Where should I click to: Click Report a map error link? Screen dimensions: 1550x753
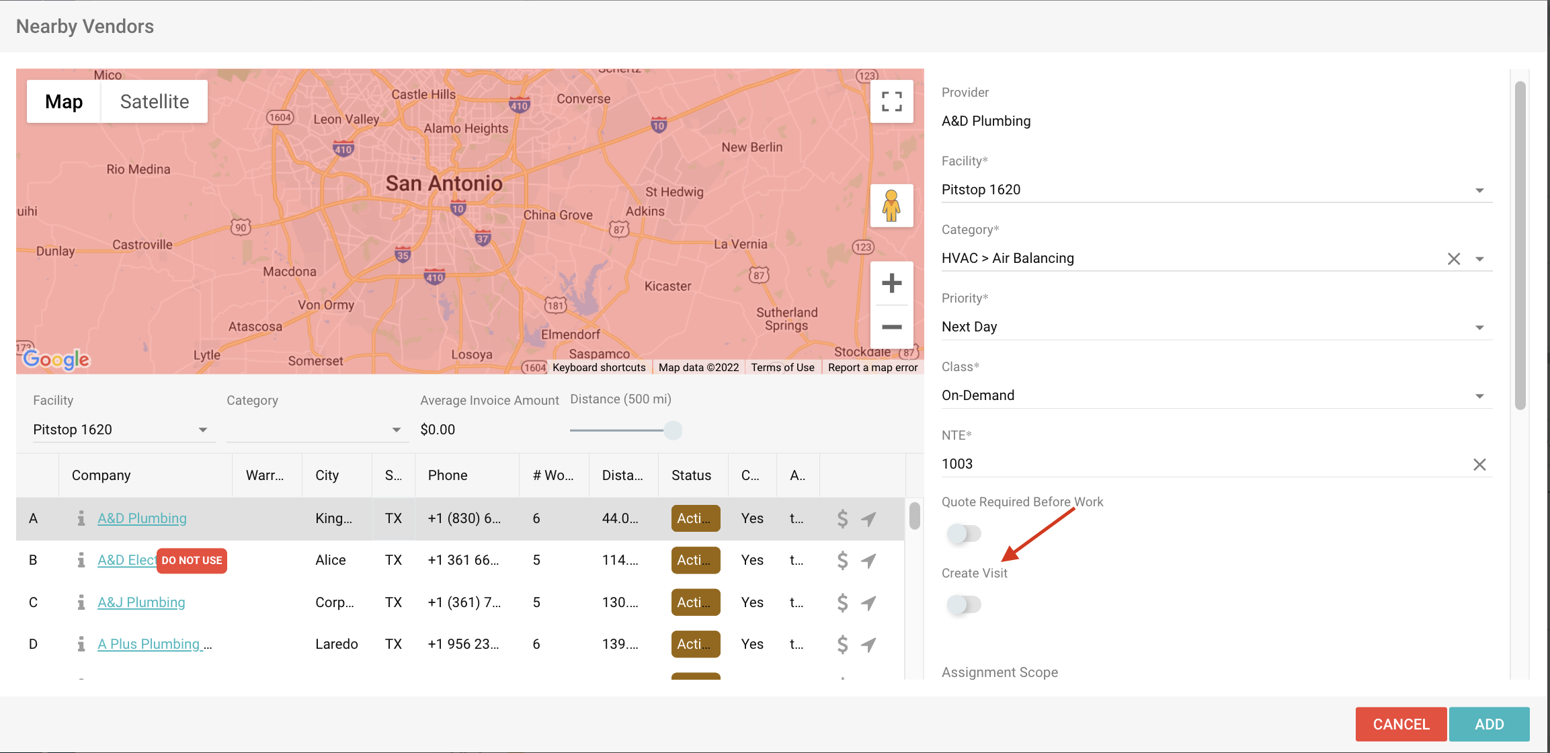(872, 367)
